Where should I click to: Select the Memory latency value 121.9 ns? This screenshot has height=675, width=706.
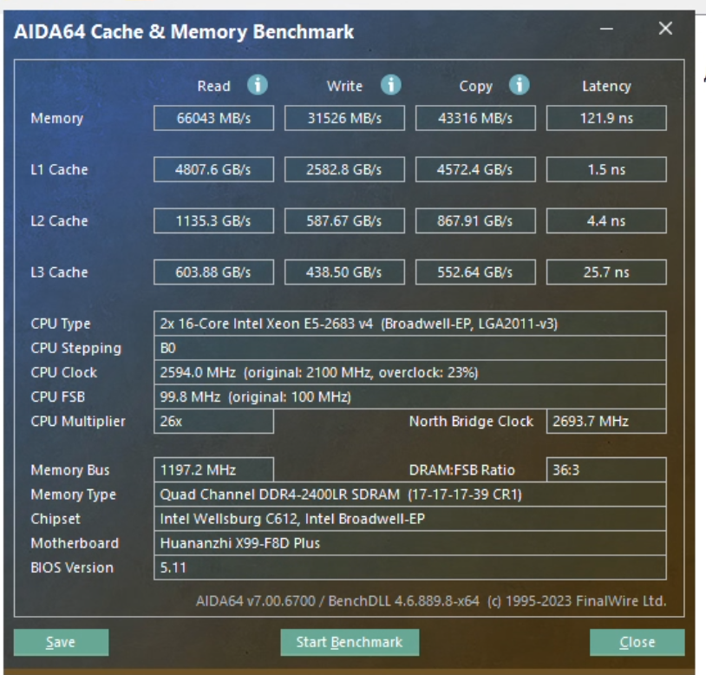click(x=606, y=118)
